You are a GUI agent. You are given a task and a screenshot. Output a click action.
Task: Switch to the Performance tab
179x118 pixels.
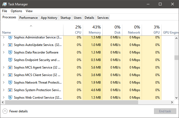coord(28,18)
